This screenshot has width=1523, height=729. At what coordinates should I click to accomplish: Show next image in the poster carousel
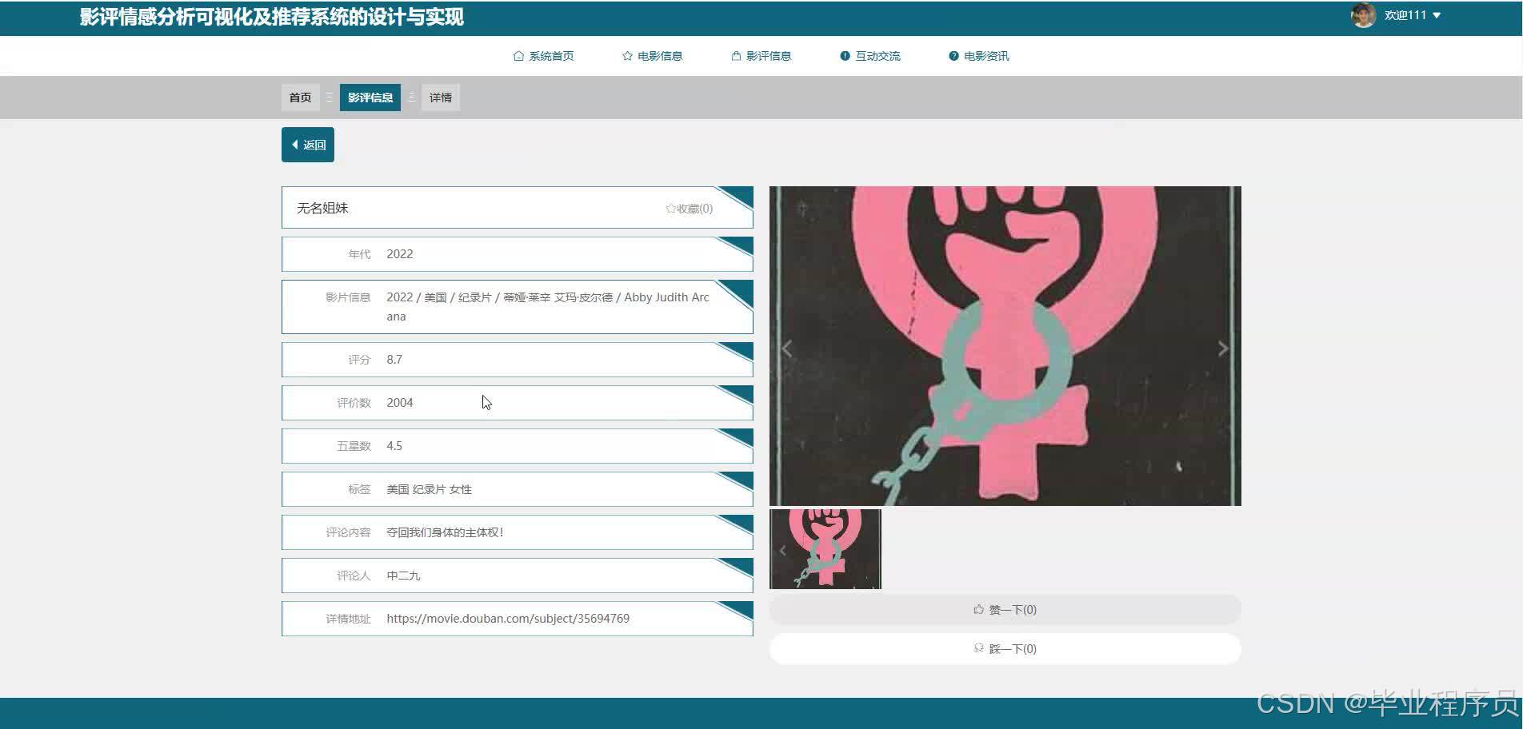point(1223,349)
